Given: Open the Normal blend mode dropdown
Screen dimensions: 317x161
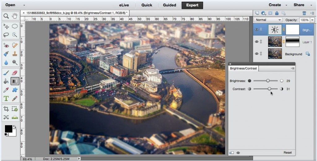Looking at the screenshot, I should pos(268,20).
